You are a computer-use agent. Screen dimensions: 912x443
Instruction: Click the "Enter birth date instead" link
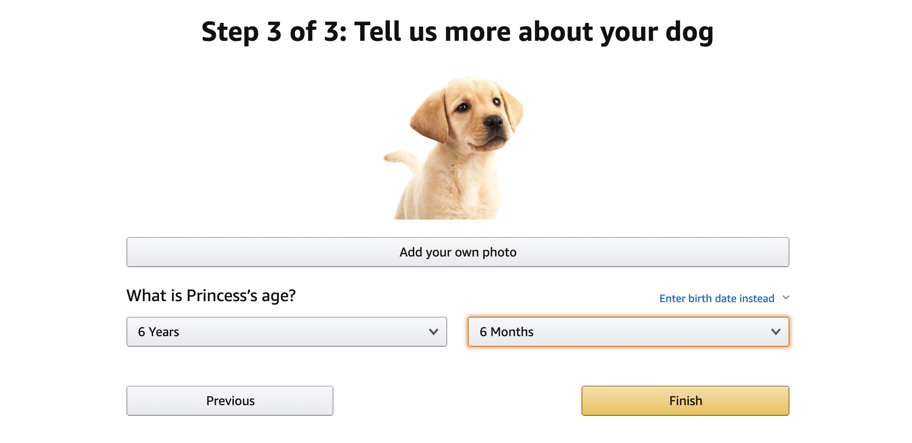click(x=717, y=298)
